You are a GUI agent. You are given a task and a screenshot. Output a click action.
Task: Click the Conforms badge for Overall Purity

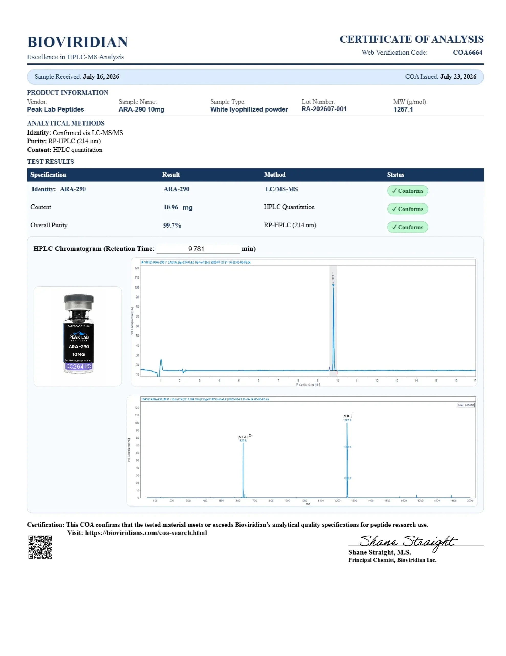click(407, 227)
